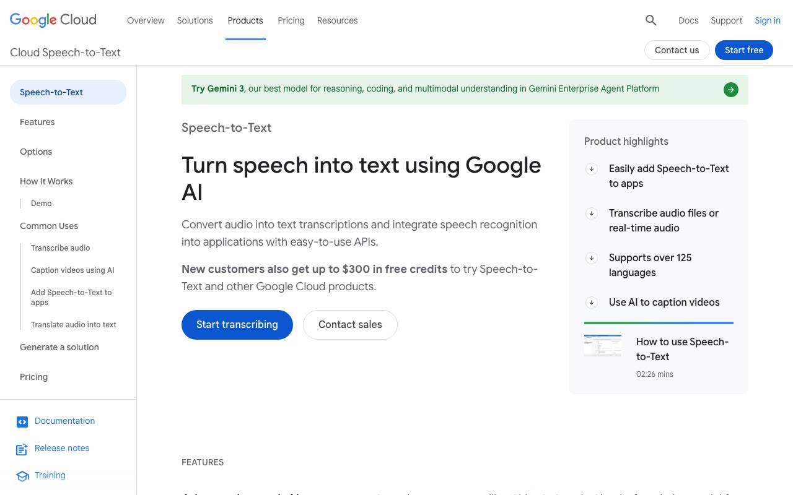
Task: Click down-arrow beside Transcribe audio files
Action: (592, 213)
